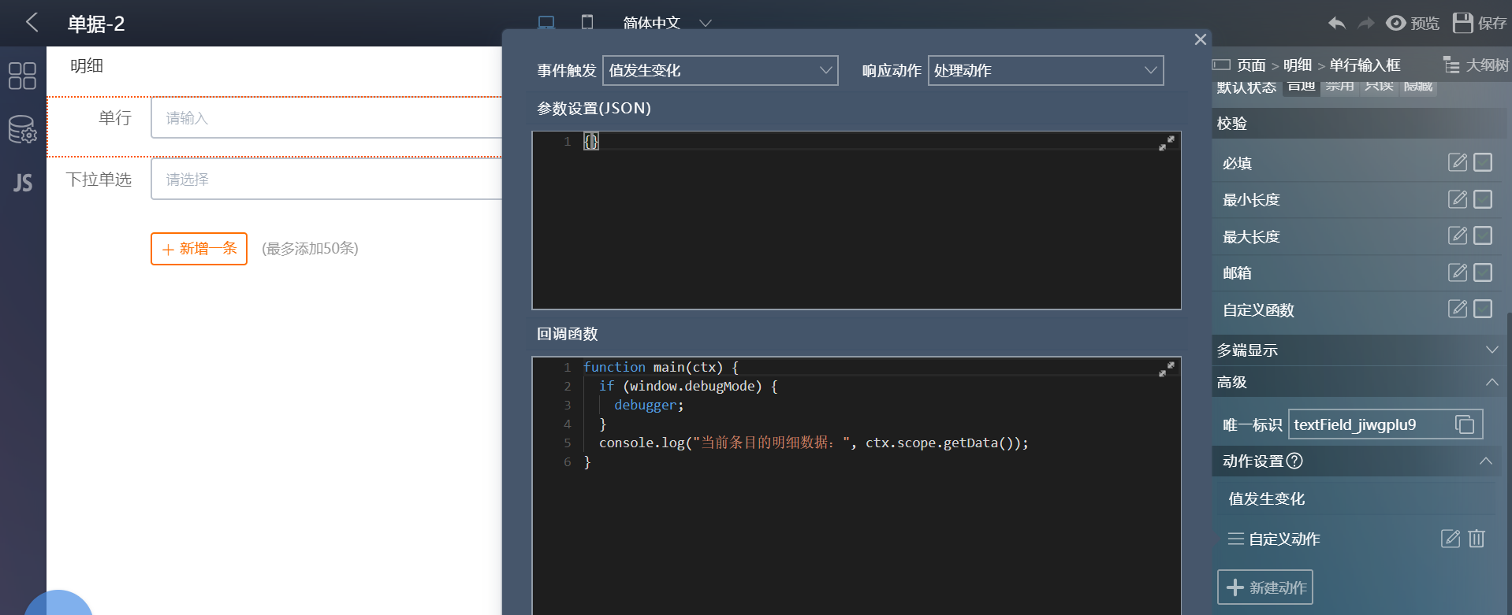Expand the callback function editor fullscreen

(x=1167, y=369)
